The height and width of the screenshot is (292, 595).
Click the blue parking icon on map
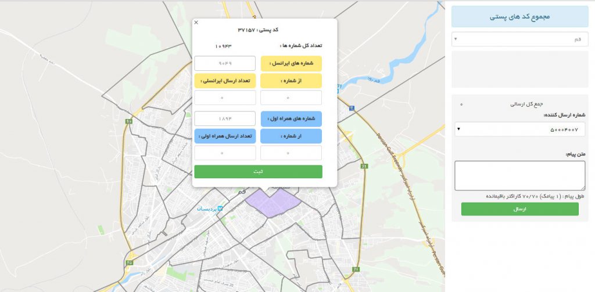coord(352,108)
